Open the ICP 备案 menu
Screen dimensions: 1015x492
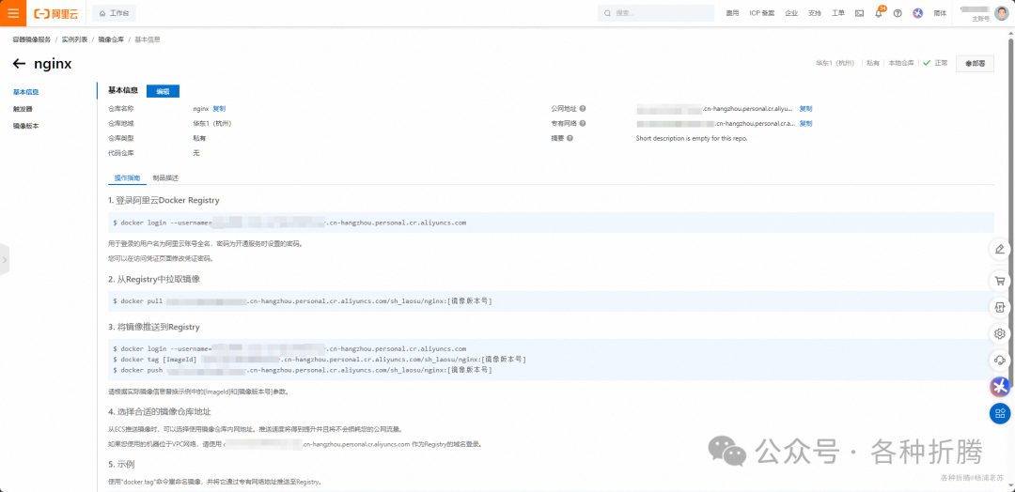[x=762, y=13]
